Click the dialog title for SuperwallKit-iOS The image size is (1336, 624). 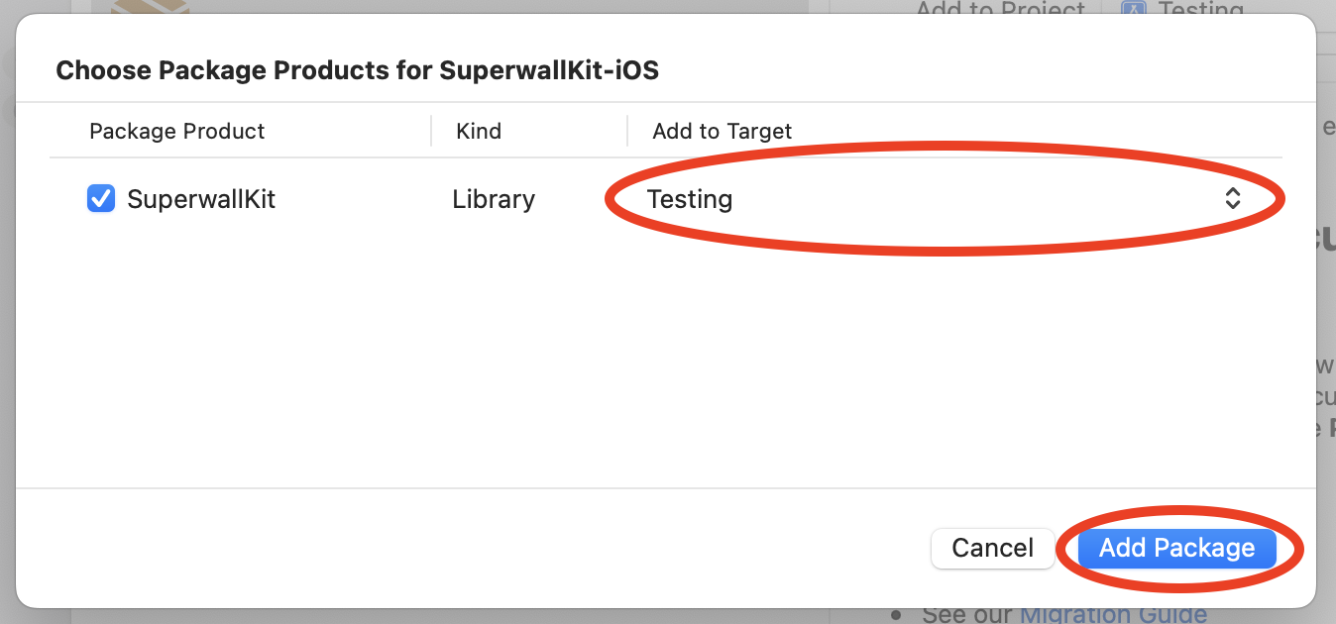357,70
